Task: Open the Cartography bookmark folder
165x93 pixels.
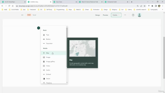Action: tap(153, 10)
